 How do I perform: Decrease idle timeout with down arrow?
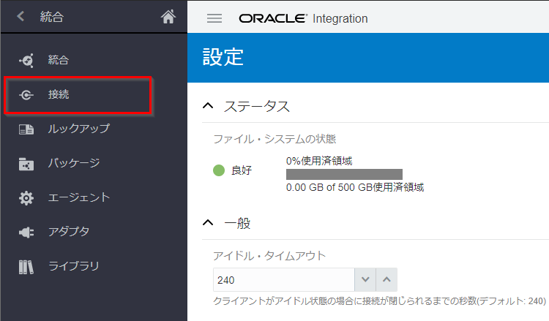pyautogui.click(x=365, y=279)
